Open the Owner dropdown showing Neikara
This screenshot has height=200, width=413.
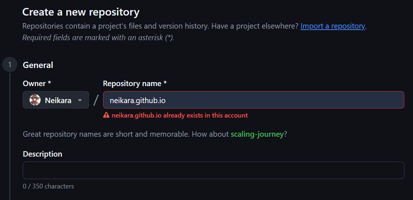tap(56, 100)
